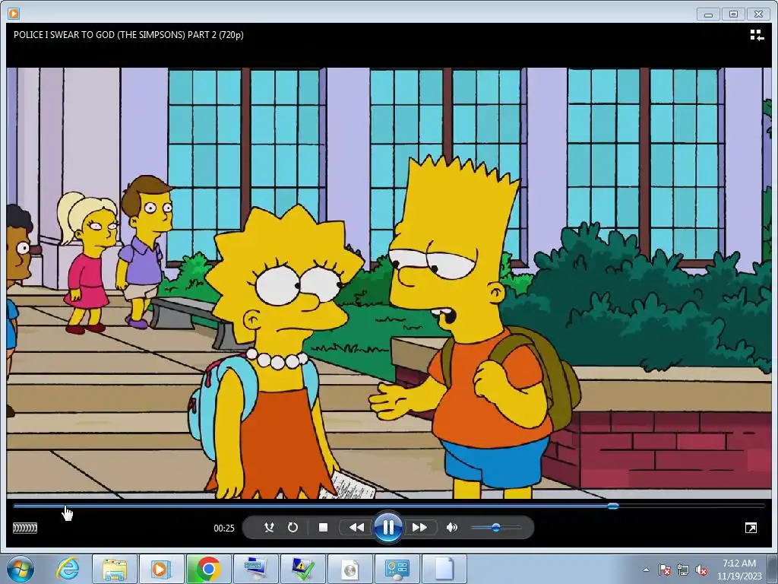The height and width of the screenshot is (584, 778).
Task: Minimize the media player window
Action: point(708,14)
